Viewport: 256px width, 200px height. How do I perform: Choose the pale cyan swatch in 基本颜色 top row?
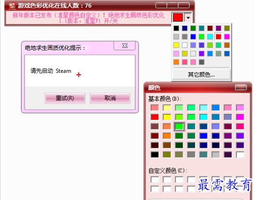point(204,108)
